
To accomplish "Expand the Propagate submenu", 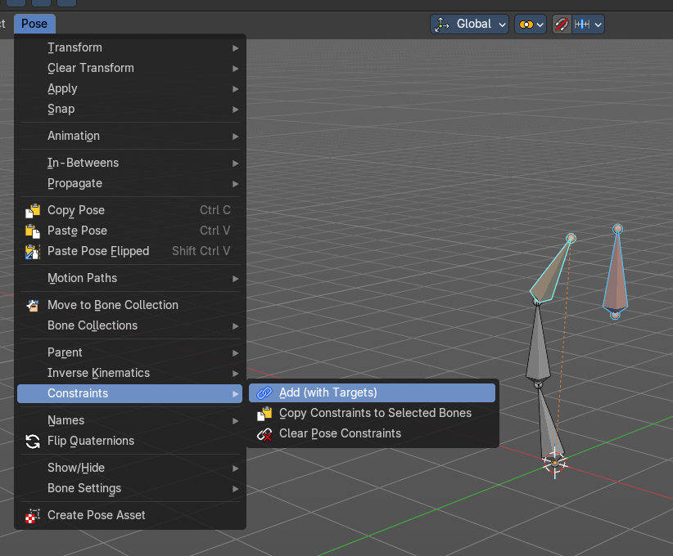I will click(130, 183).
